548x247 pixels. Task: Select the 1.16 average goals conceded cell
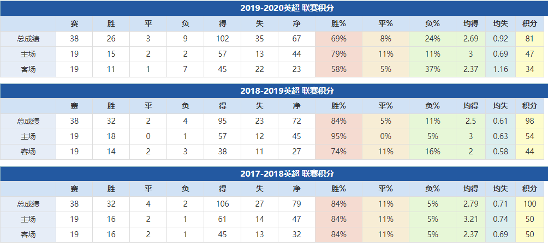(x=500, y=69)
